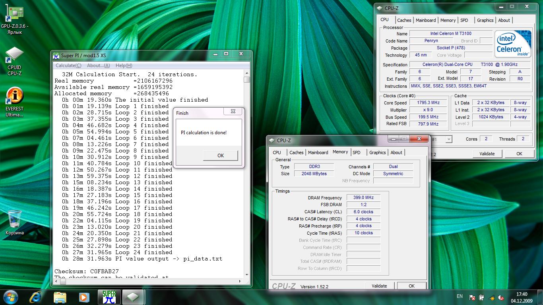Switch to SPD tab in upper CPU-Z
The width and height of the screenshot is (543, 305).
pos(464,20)
